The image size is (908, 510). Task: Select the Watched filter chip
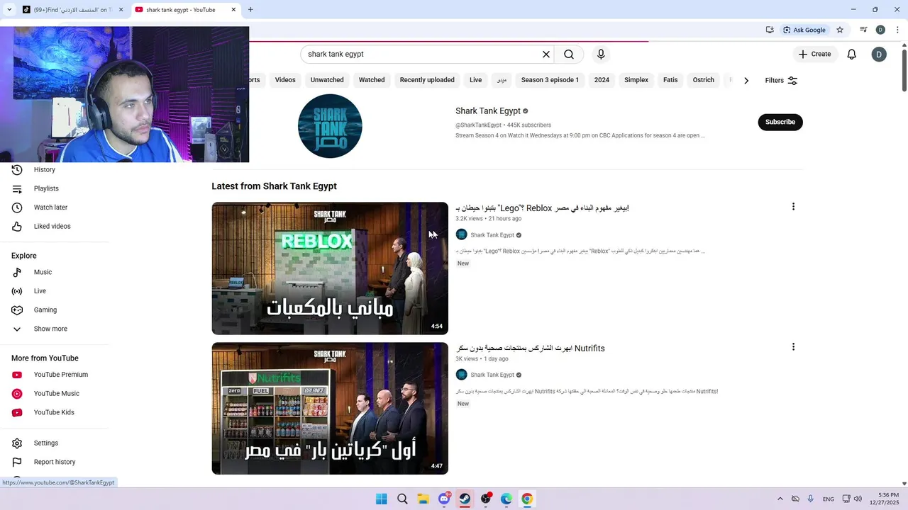[x=372, y=80]
